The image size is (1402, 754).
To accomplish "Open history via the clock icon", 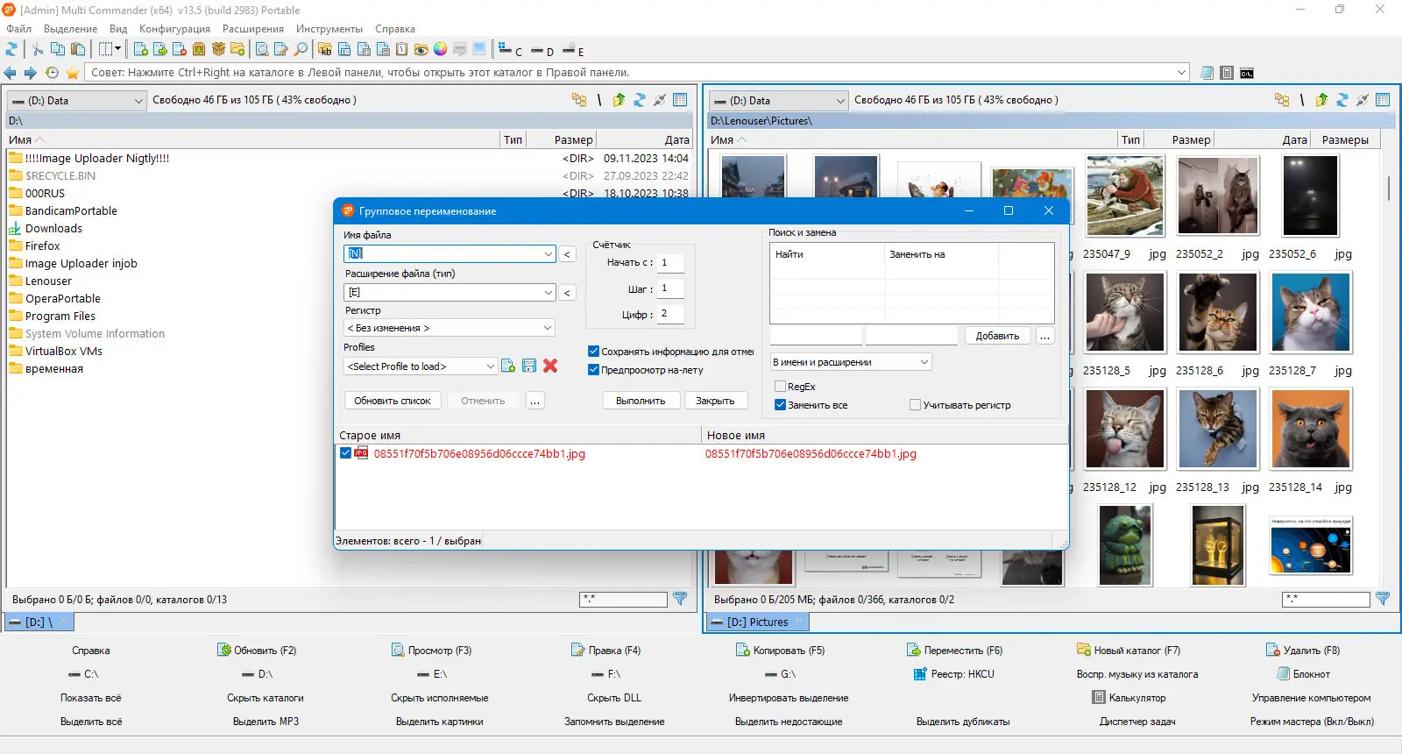I will pos(52,73).
